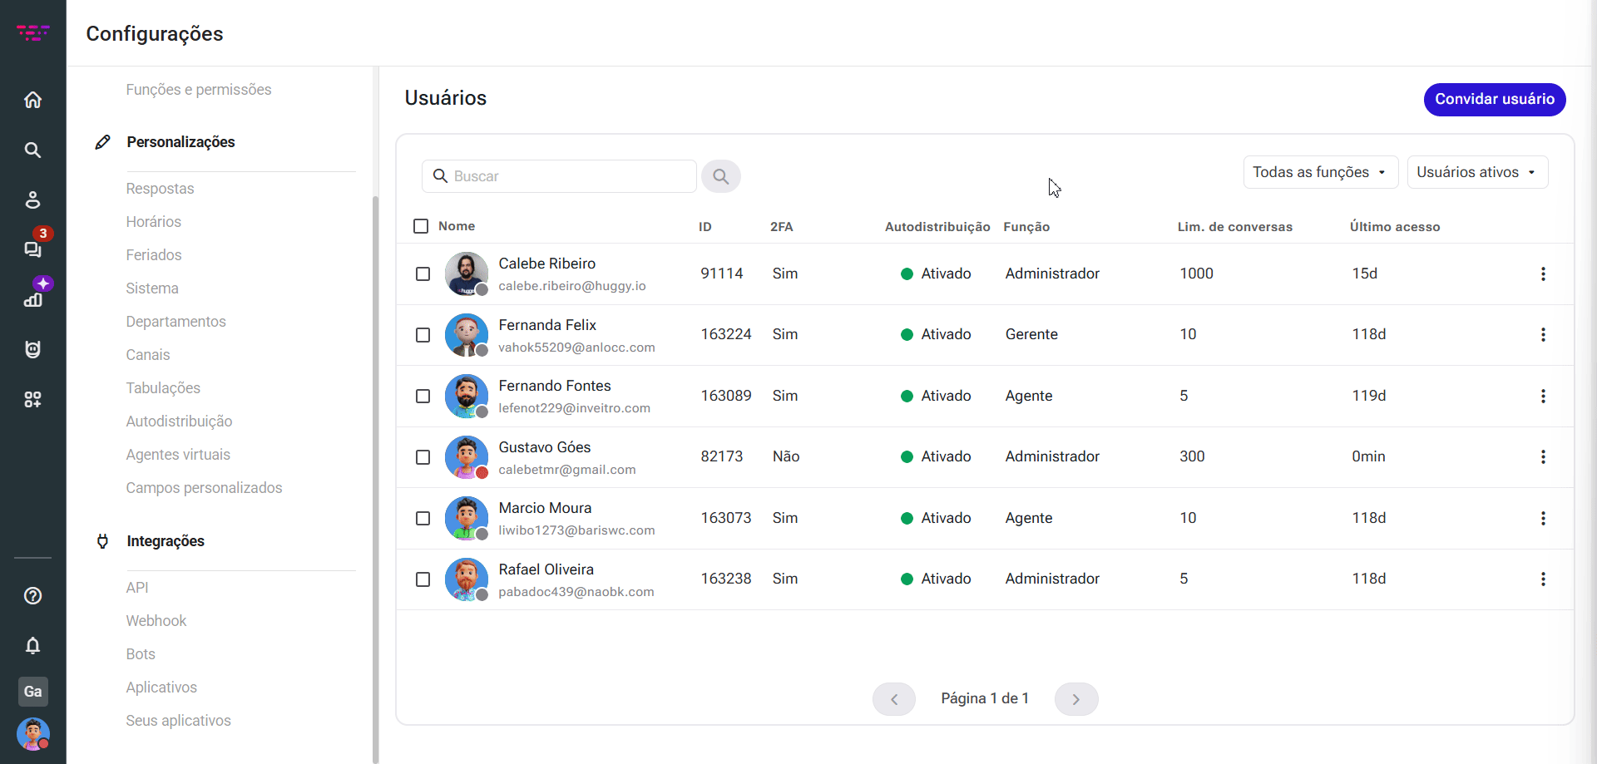Open Funções e permissões settings
1597x764 pixels.
click(199, 90)
